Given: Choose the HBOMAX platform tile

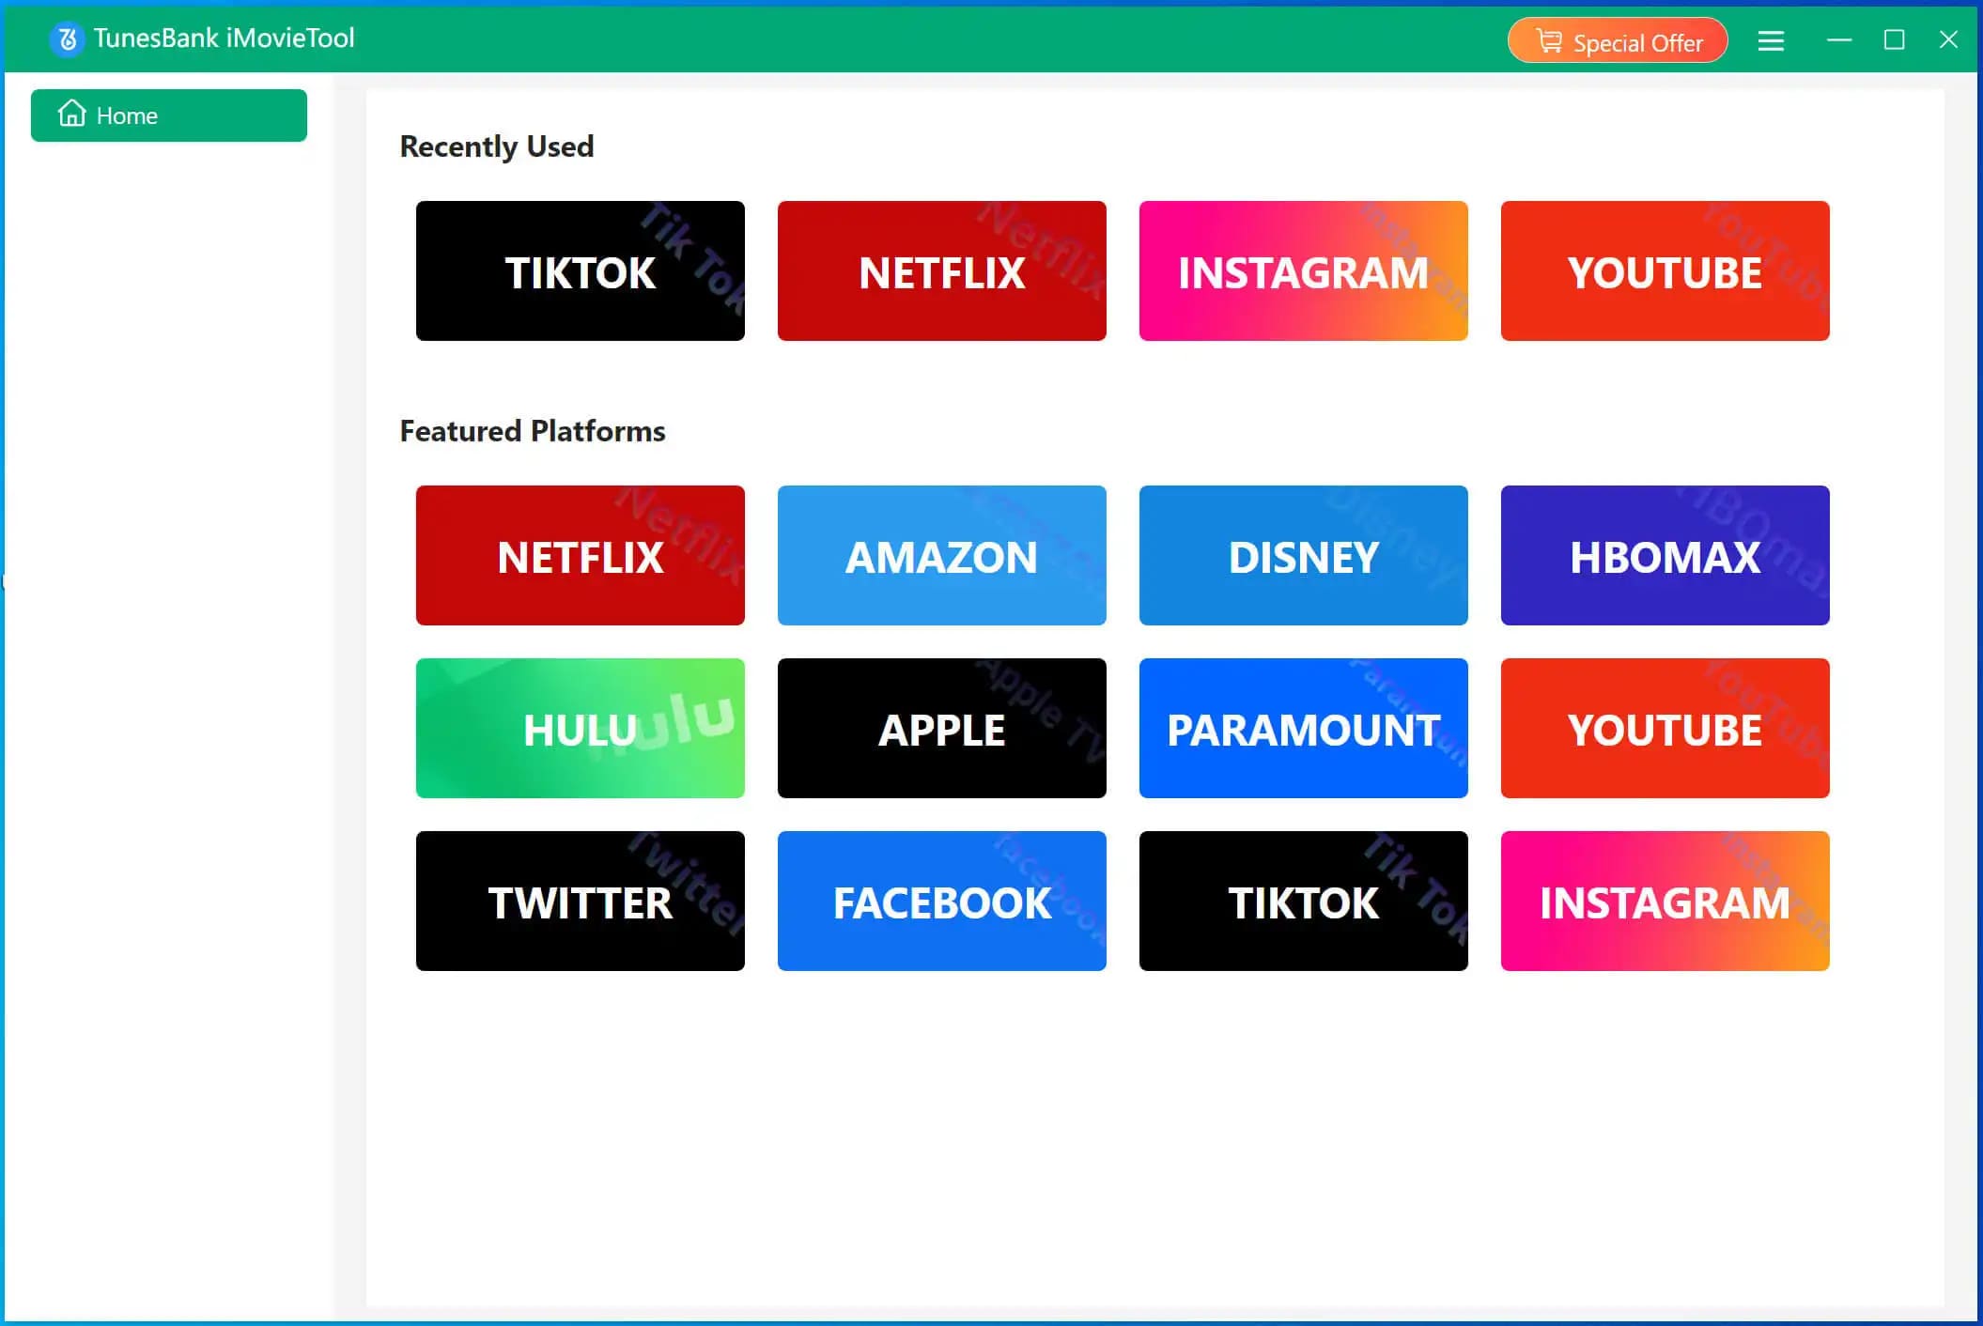Looking at the screenshot, I should click(1665, 556).
